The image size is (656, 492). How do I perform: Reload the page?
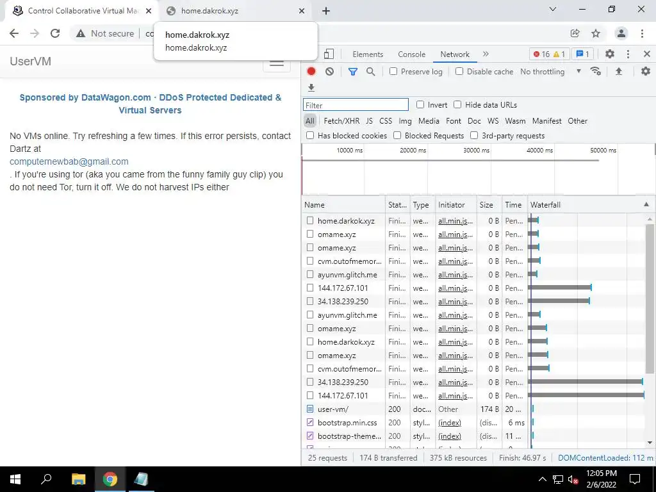[55, 33]
